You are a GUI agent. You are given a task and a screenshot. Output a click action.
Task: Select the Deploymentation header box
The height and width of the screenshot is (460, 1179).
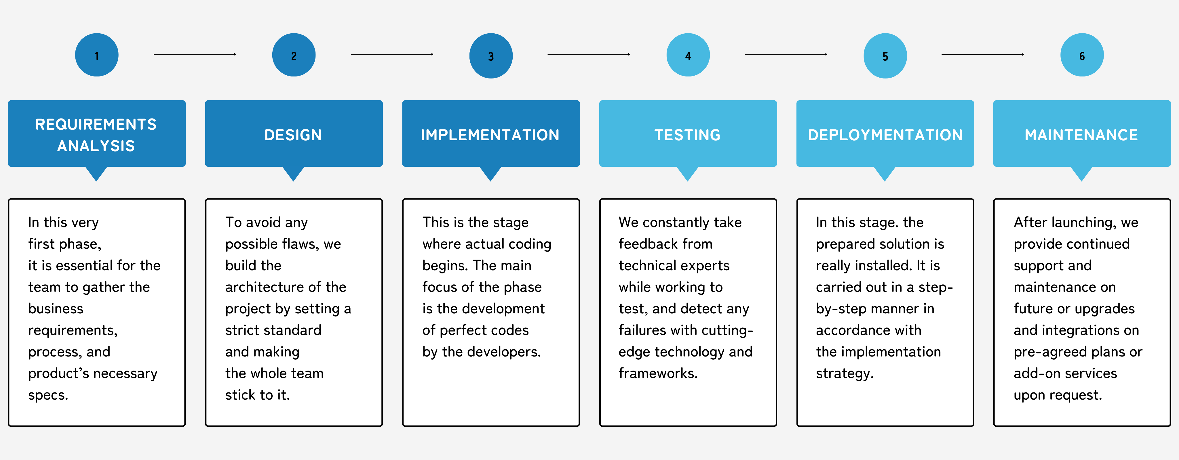tap(885, 134)
